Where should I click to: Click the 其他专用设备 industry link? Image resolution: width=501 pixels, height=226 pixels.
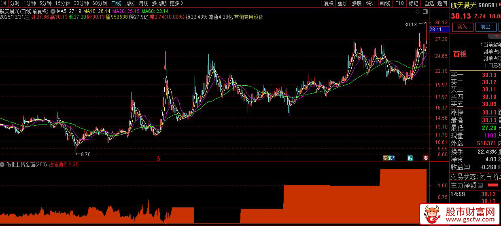[248, 17]
